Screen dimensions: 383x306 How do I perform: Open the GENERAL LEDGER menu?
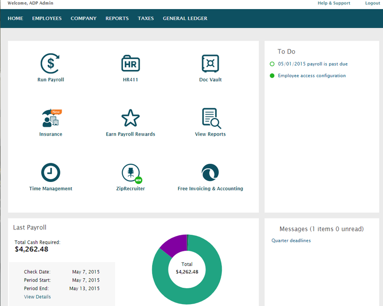[185, 18]
